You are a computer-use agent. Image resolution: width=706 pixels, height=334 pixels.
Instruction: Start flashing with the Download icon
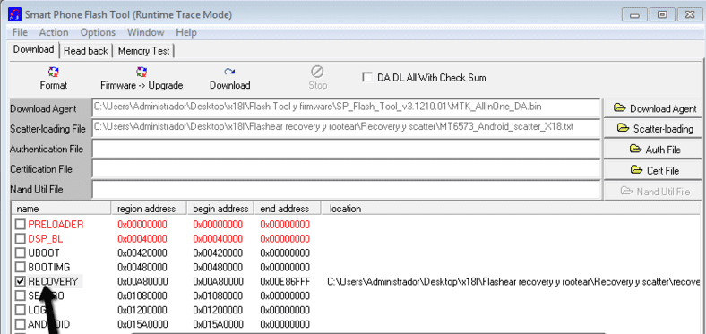coord(229,72)
